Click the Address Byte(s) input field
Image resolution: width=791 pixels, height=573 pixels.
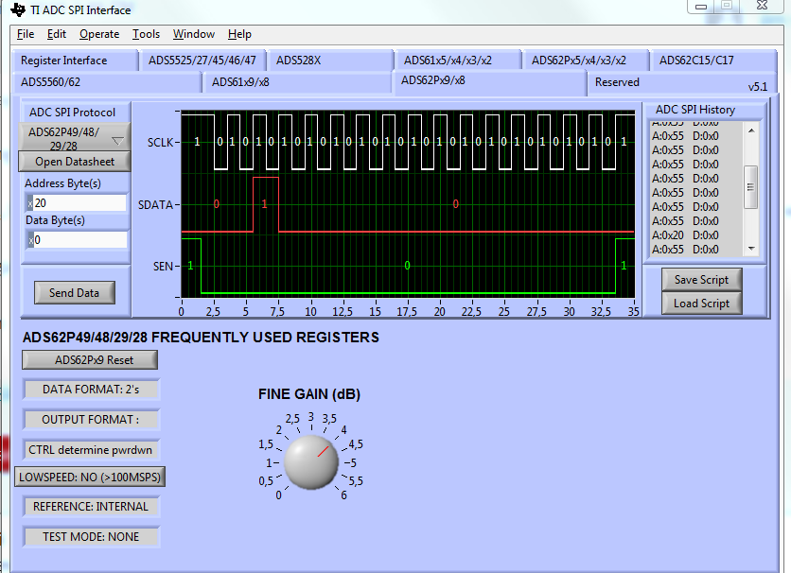coord(79,203)
